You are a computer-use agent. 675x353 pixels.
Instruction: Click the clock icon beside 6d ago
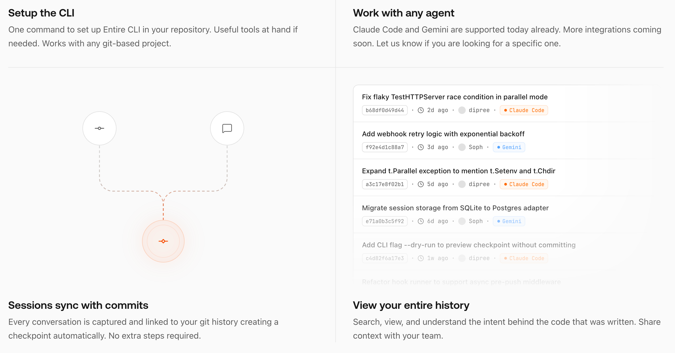pos(421,221)
